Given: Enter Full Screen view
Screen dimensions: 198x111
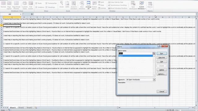Looking at the screenshot, I should (31, 5).
